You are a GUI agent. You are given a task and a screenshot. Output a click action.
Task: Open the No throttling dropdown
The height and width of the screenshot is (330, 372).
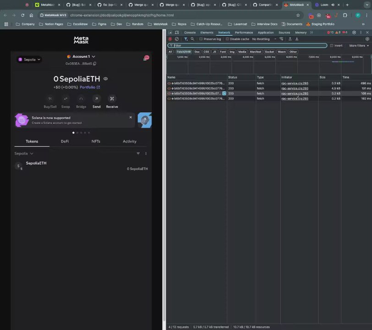tap(264, 39)
